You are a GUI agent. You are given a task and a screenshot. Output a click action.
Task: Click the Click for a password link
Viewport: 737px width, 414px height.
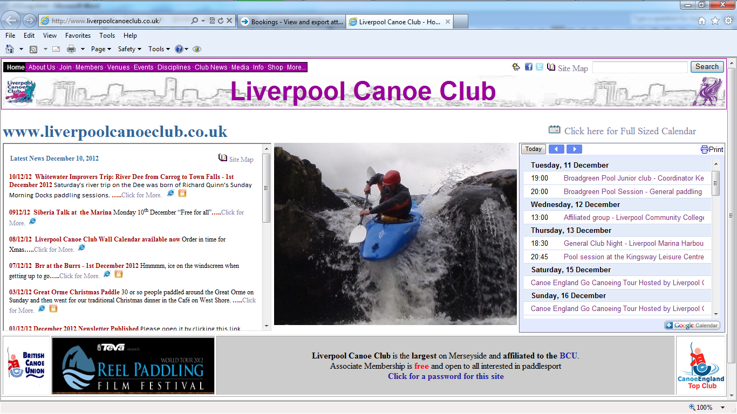click(446, 376)
